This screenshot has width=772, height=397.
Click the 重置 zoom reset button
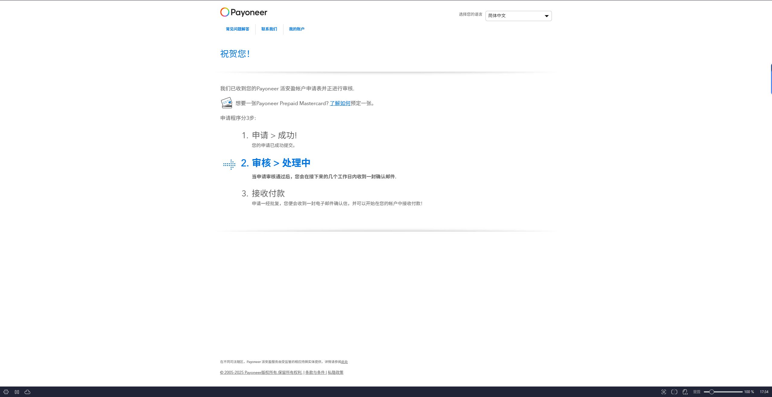(x=697, y=392)
